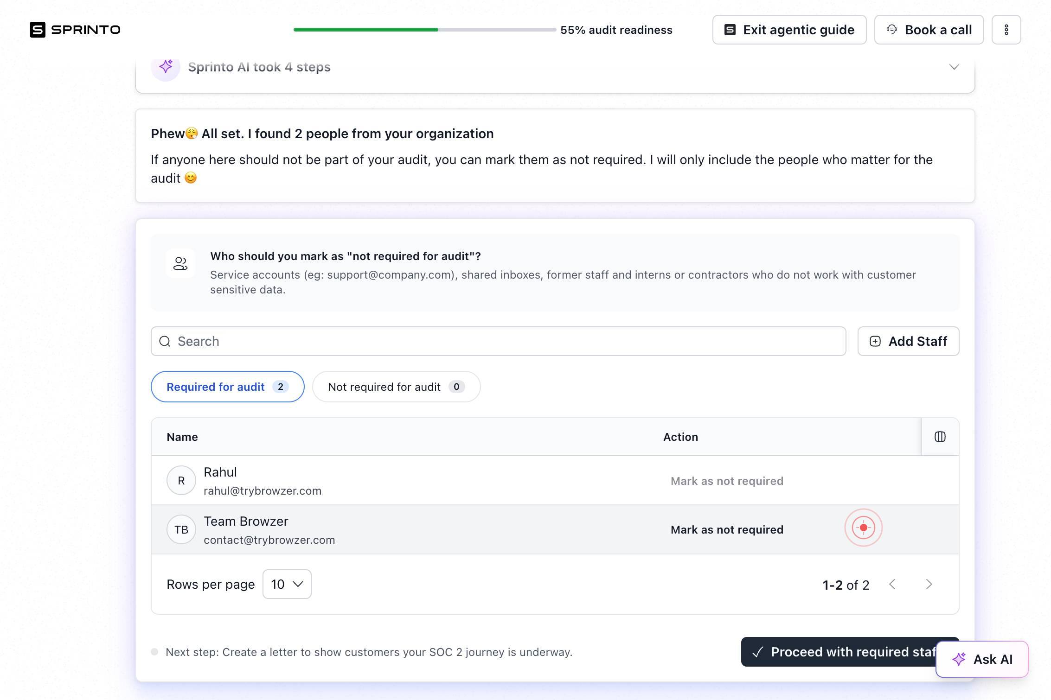The width and height of the screenshot is (1051, 700).
Task: Click the "Who should you mark" heading
Action: tap(346, 256)
